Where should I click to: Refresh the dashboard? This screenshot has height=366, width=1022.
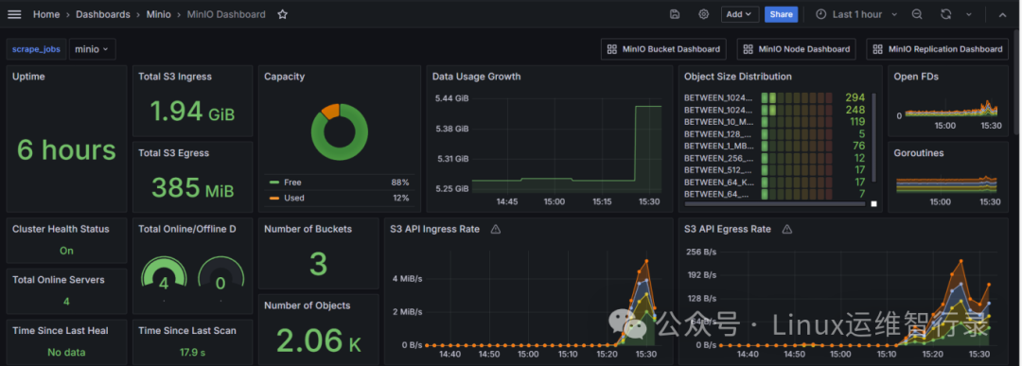pyautogui.click(x=945, y=14)
